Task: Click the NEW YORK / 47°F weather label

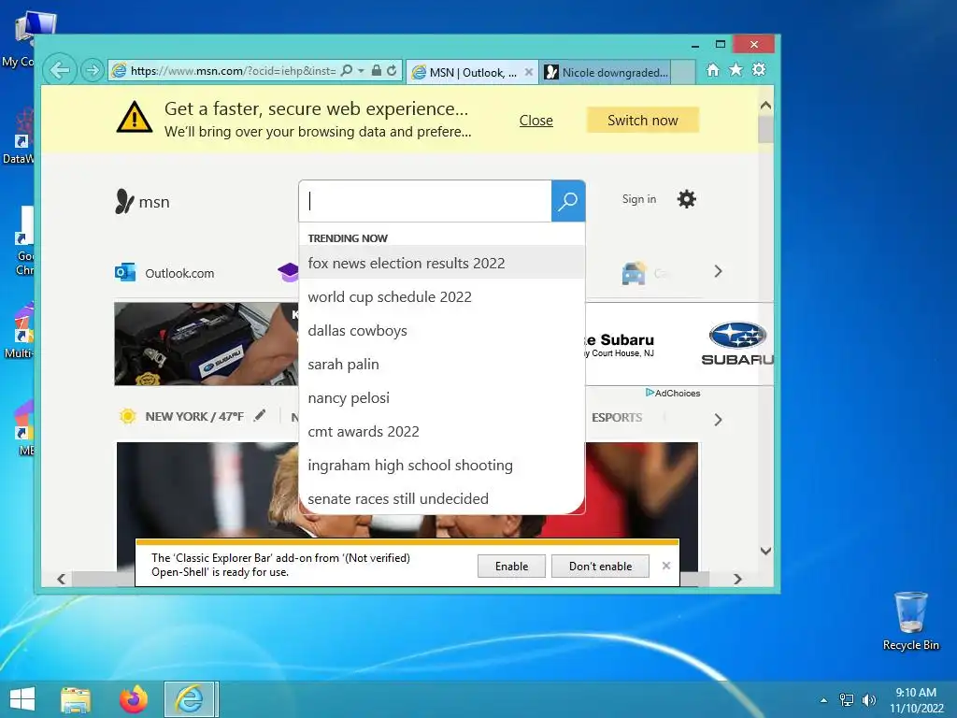Action: pyautogui.click(x=194, y=416)
